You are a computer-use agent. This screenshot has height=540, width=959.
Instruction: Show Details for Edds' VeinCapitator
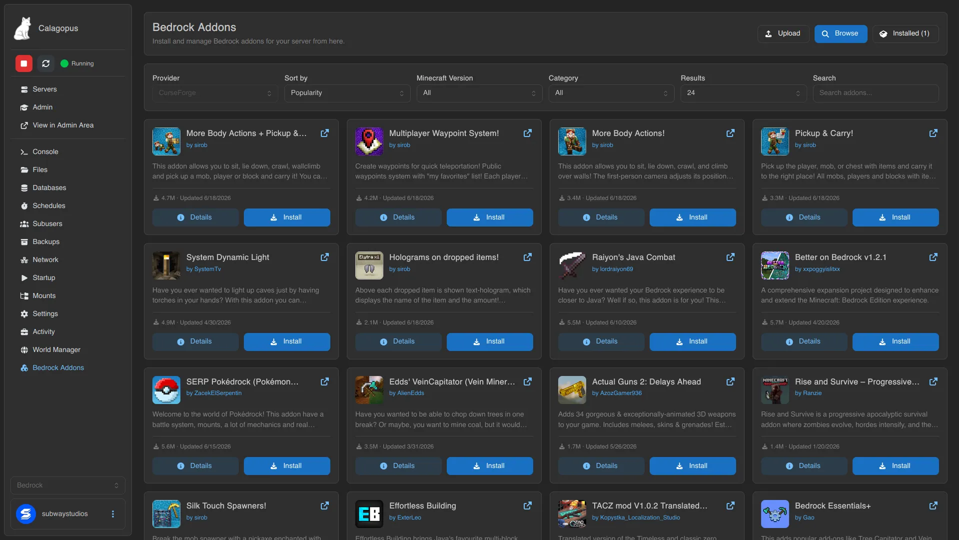(x=398, y=466)
